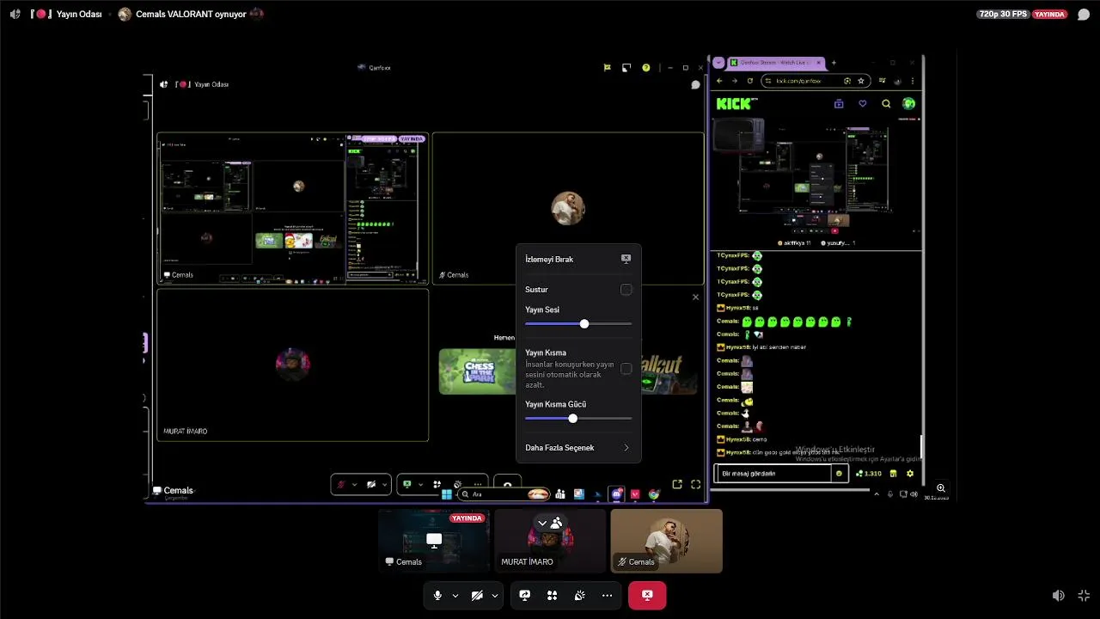
Task: Select the MURAT İMARO tile in the grid
Action: click(x=292, y=365)
